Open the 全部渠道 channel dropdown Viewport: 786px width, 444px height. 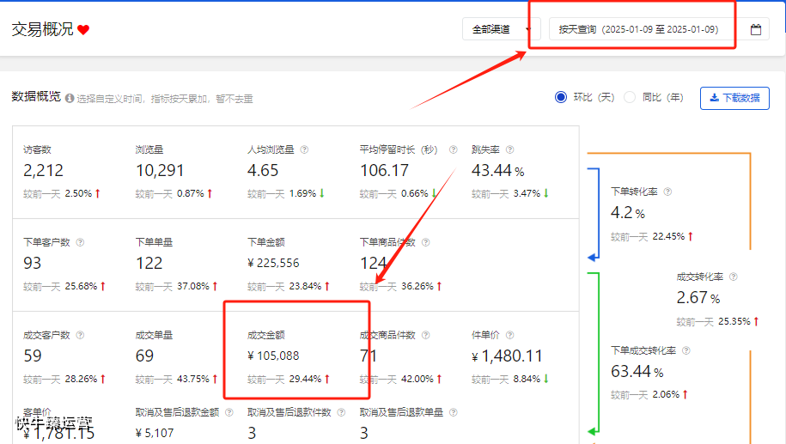coord(502,29)
